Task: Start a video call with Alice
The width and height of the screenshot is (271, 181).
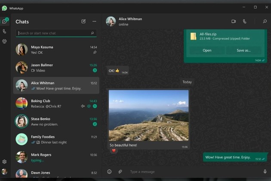Action: pyautogui.click(x=234, y=22)
